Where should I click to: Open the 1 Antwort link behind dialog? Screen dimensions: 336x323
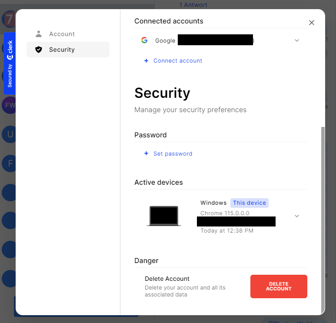(193, 5)
